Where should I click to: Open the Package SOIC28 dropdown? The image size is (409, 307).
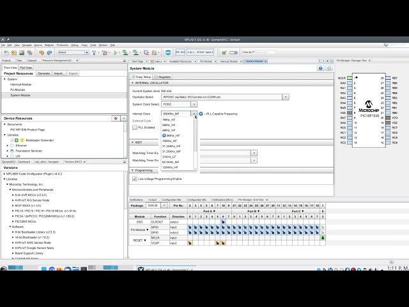(x=164, y=206)
